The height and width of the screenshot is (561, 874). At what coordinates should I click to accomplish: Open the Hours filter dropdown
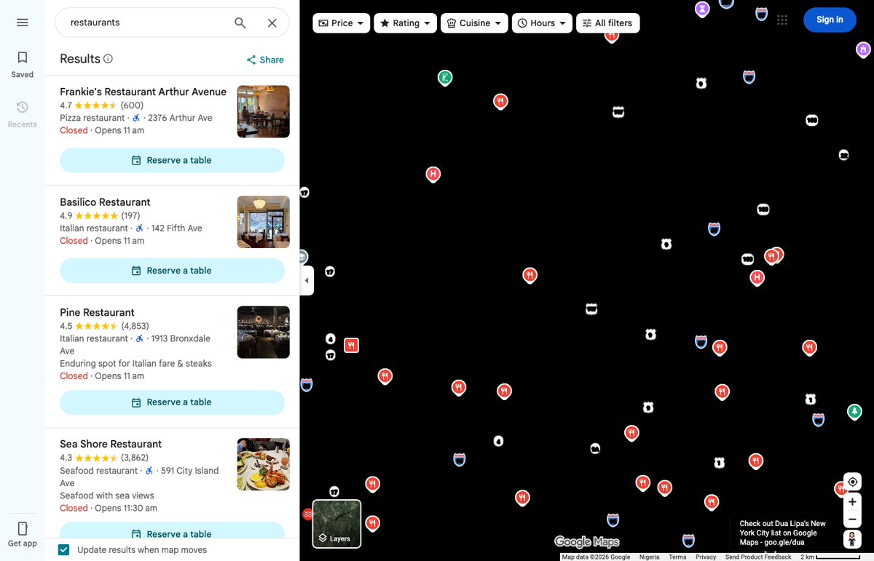click(542, 23)
